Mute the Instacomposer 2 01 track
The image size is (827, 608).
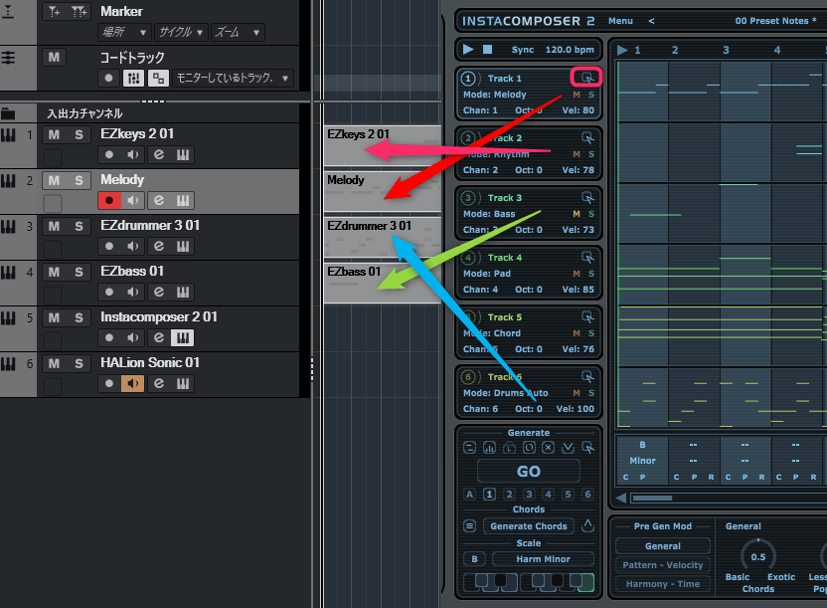pyautogui.click(x=54, y=317)
